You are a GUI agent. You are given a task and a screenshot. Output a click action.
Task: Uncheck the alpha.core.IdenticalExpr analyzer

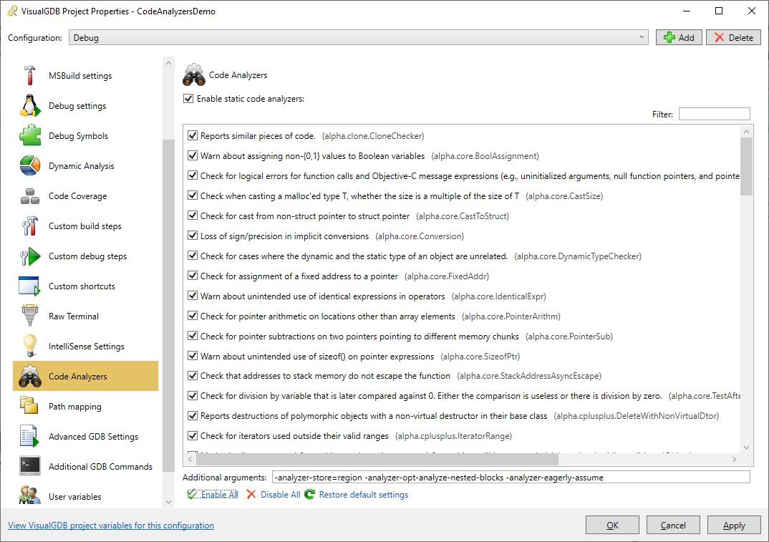click(x=193, y=296)
